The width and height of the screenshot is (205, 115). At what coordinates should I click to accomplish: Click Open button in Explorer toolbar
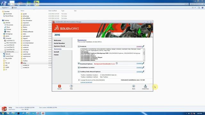[x=14, y=8]
